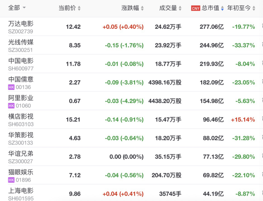Open the 光线传媒 stock link
This screenshot has height=201, width=263.
[21, 42]
